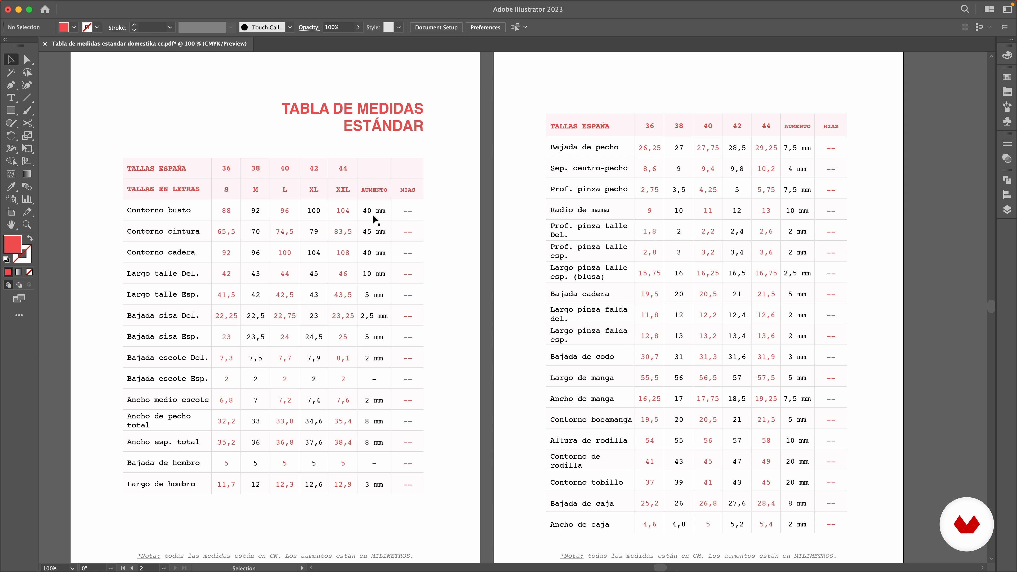Select the Zoom tool
Screen dimensions: 1017x572
(27, 225)
